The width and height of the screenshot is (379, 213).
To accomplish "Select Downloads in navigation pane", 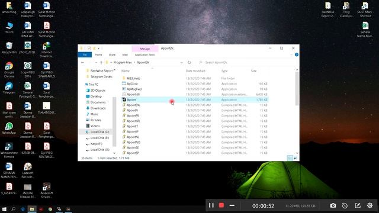I will (x=98, y=108).
